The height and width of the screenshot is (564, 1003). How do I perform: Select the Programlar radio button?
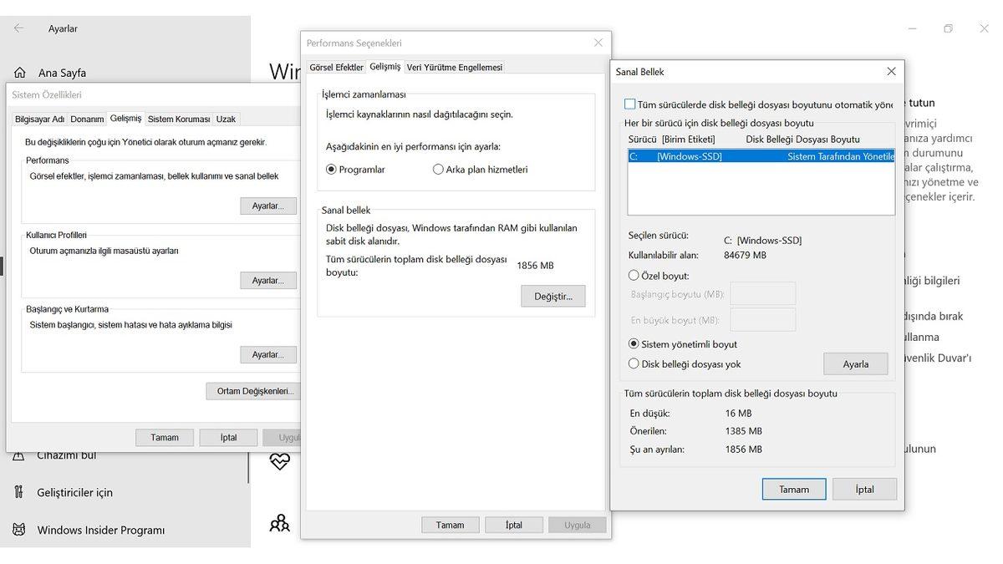point(331,170)
